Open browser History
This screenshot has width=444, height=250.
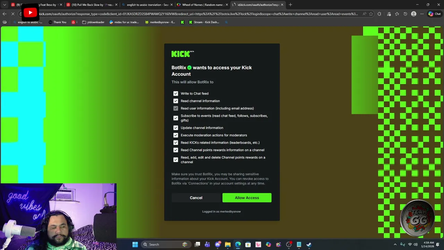pyautogui.click(x=405, y=14)
